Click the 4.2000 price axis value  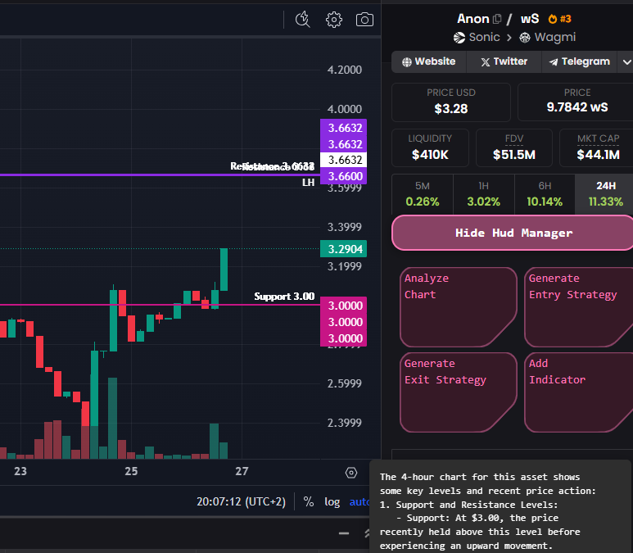(345, 70)
